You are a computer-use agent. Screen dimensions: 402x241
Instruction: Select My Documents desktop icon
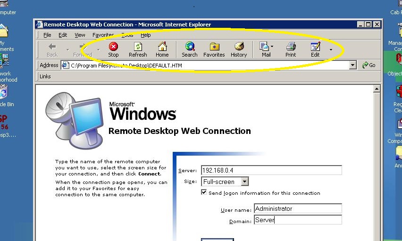(6, 38)
